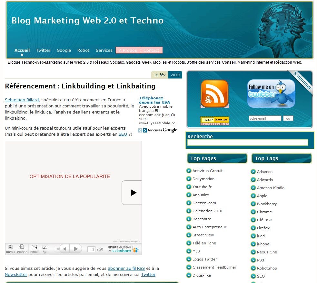Click the go subscribe button
This screenshot has height=283, width=317.
click(x=288, y=118)
